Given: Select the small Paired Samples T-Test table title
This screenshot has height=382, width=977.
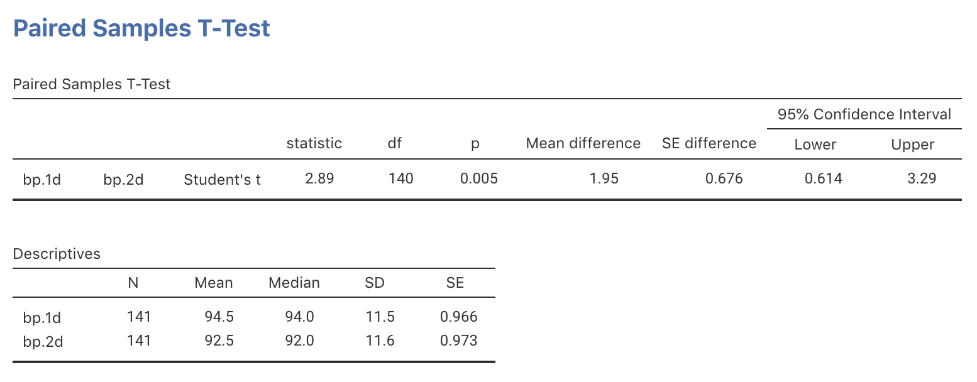Looking at the screenshot, I should (92, 84).
